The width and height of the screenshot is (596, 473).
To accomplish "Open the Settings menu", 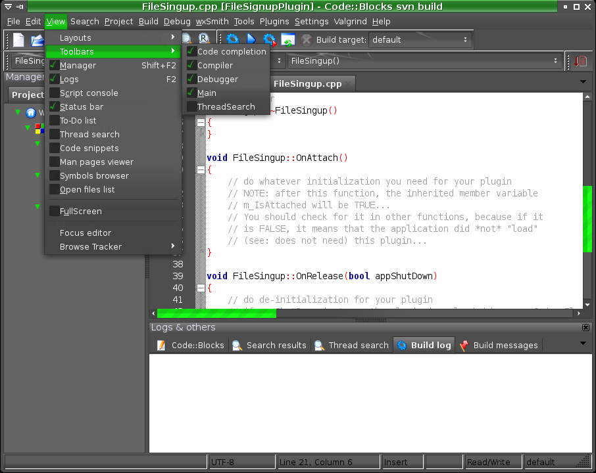I will click(311, 21).
